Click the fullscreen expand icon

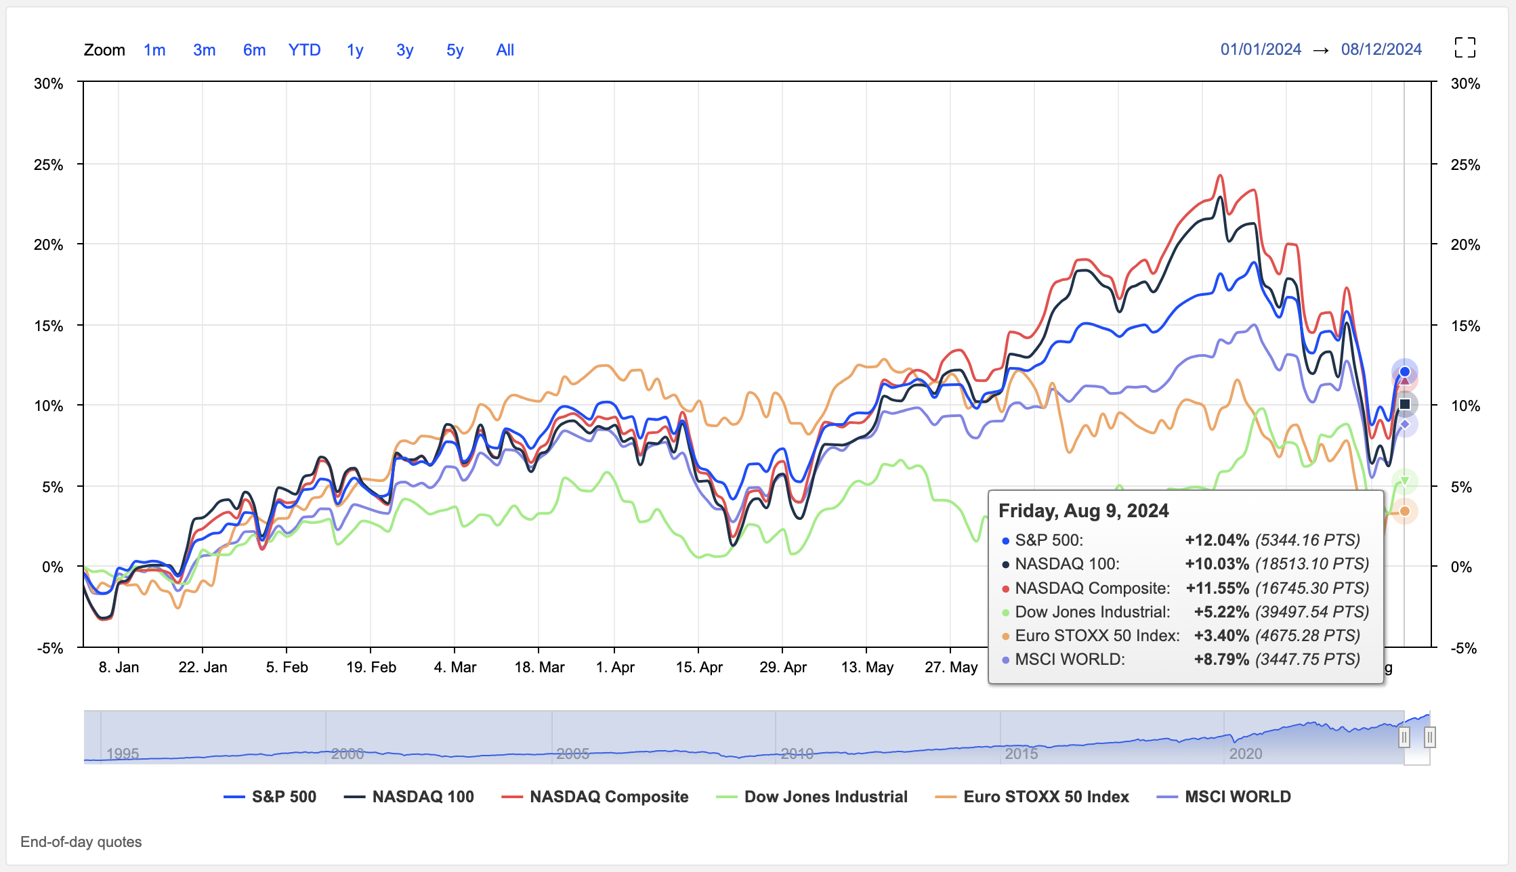(1465, 48)
